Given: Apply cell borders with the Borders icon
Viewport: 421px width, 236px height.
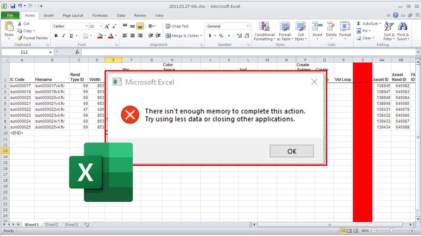Looking at the screenshot, I should point(86,36).
